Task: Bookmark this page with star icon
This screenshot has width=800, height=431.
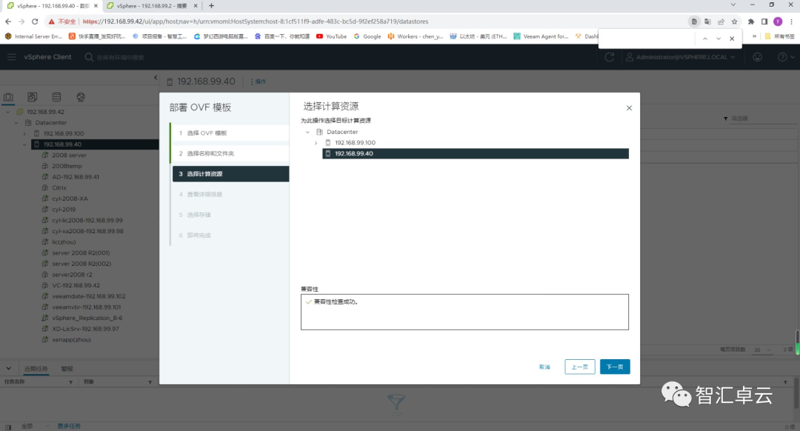Action: point(735,21)
